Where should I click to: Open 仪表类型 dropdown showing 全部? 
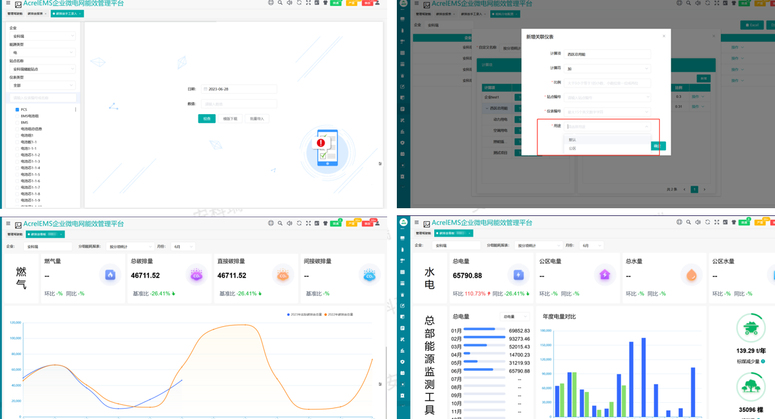click(x=43, y=85)
